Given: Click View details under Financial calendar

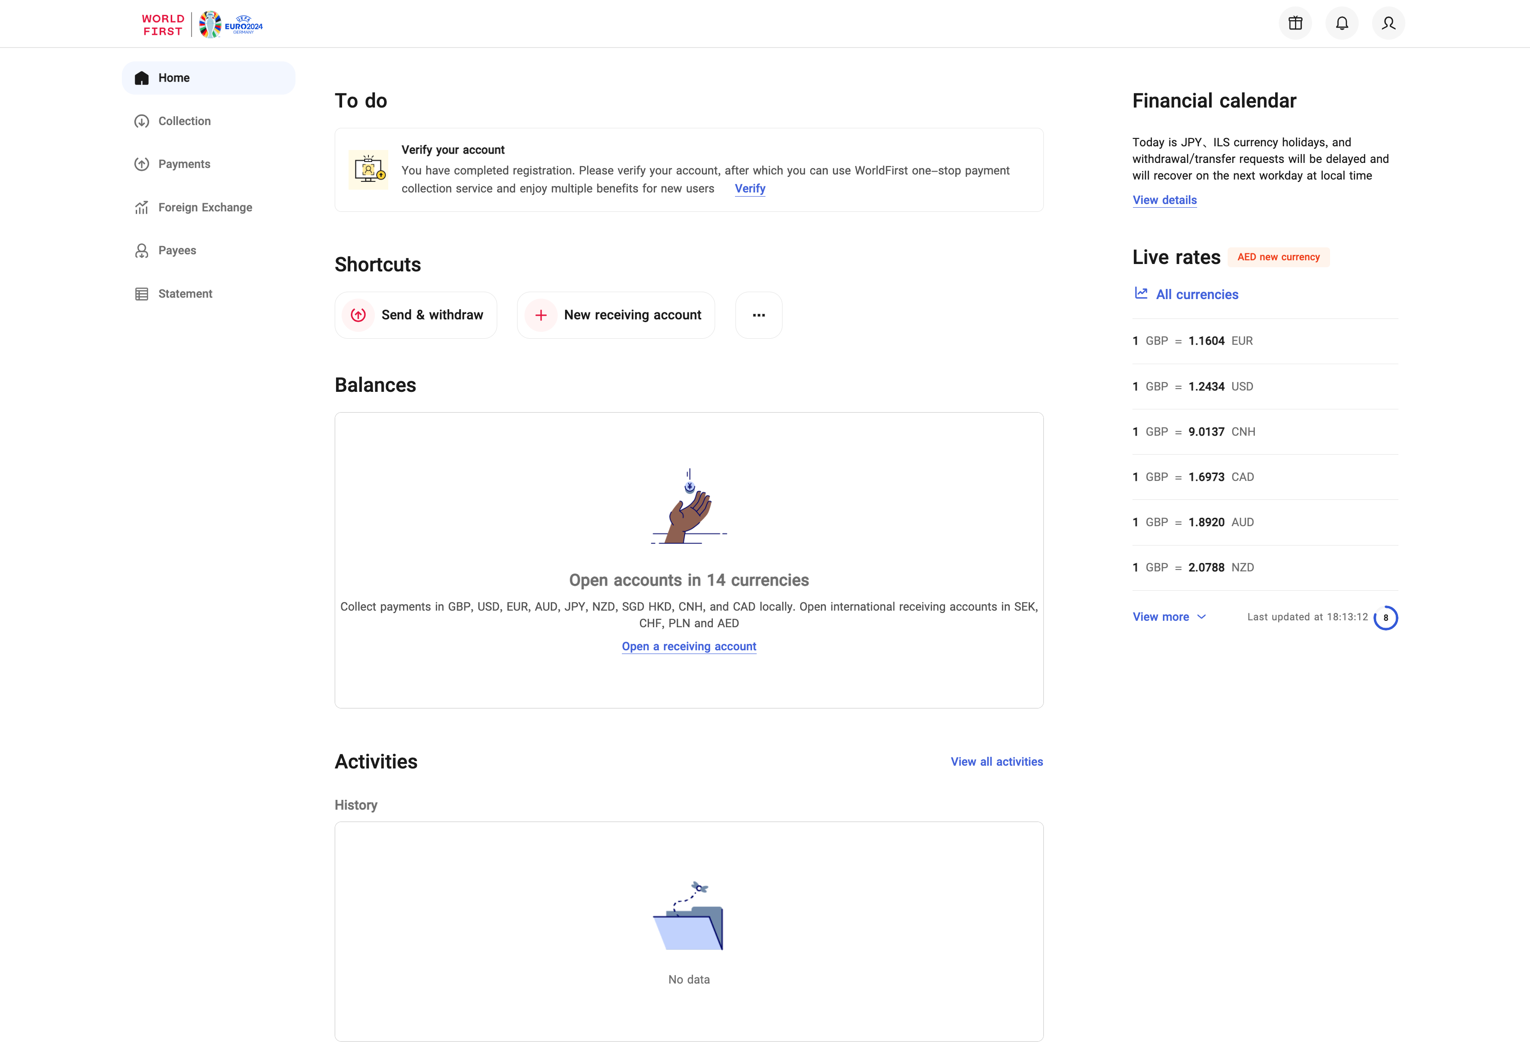Looking at the screenshot, I should (1164, 200).
